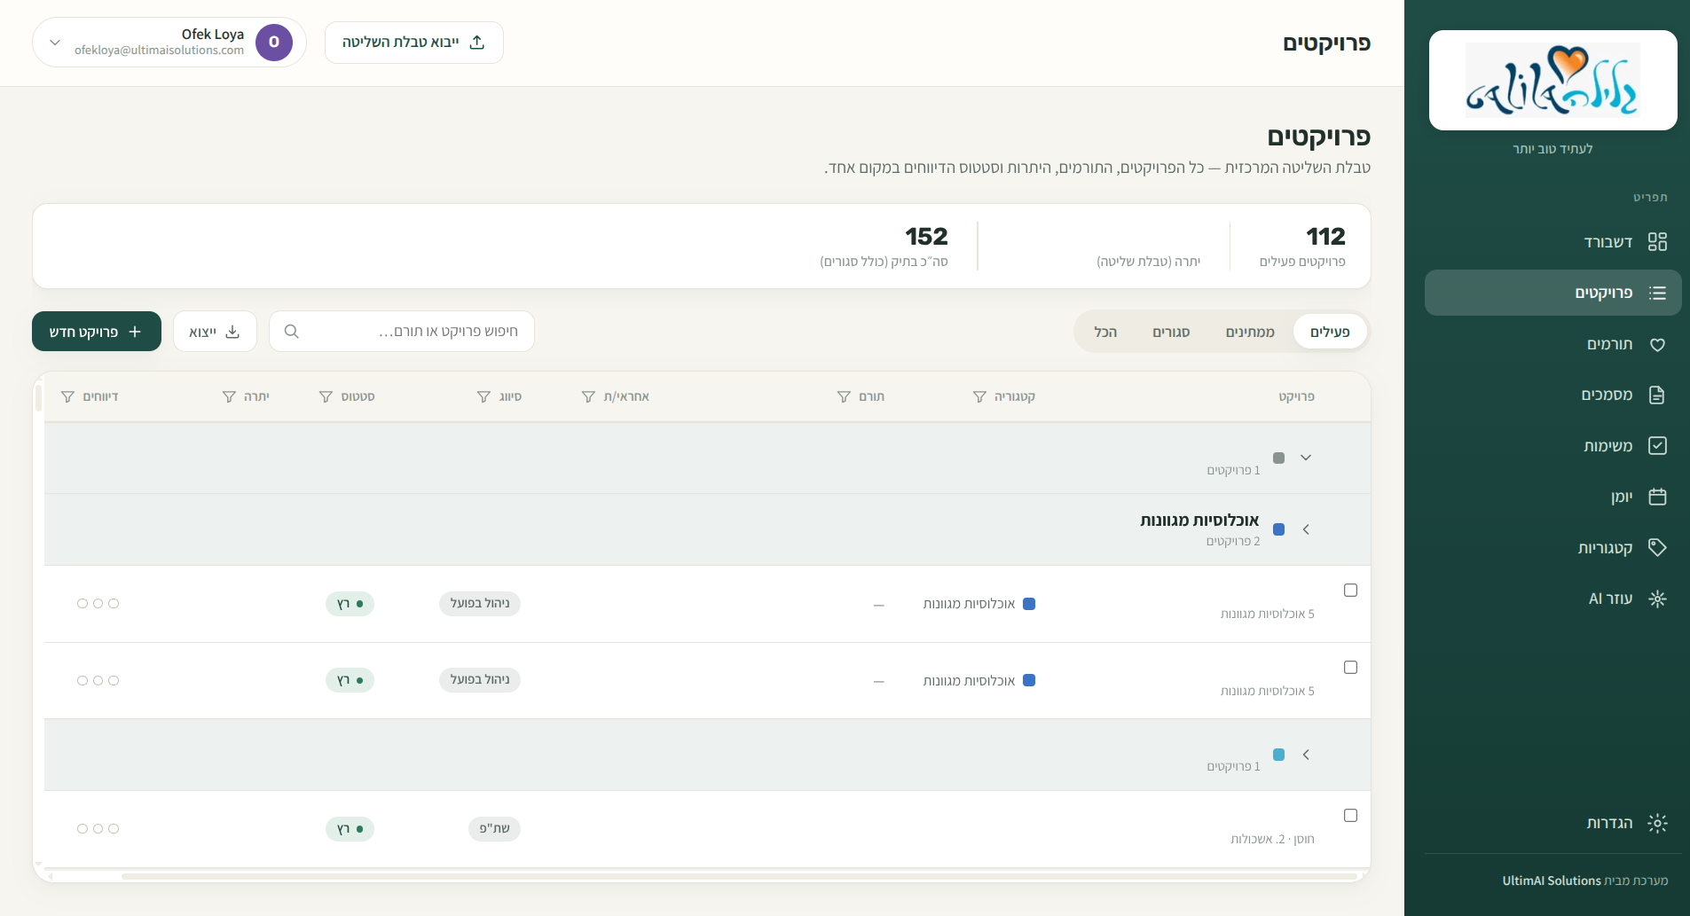
Task: Click the blue אוכלוסיות מגוונות group color swatch
Action: [x=1278, y=529]
